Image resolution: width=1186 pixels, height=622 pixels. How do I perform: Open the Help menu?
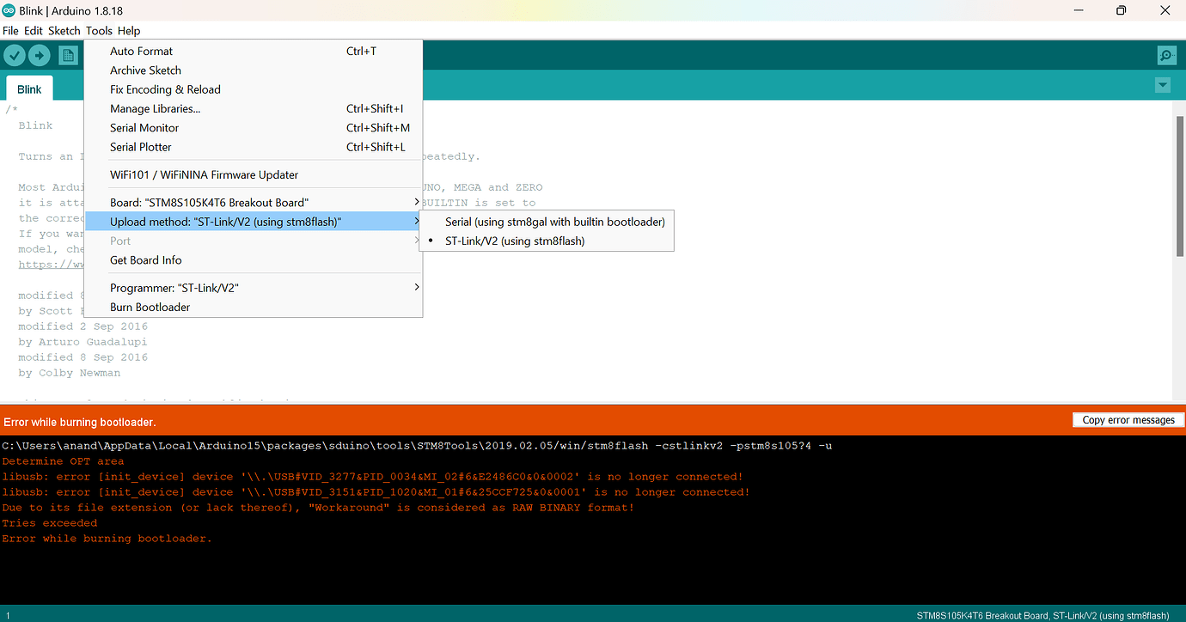(x=129, y=30)
